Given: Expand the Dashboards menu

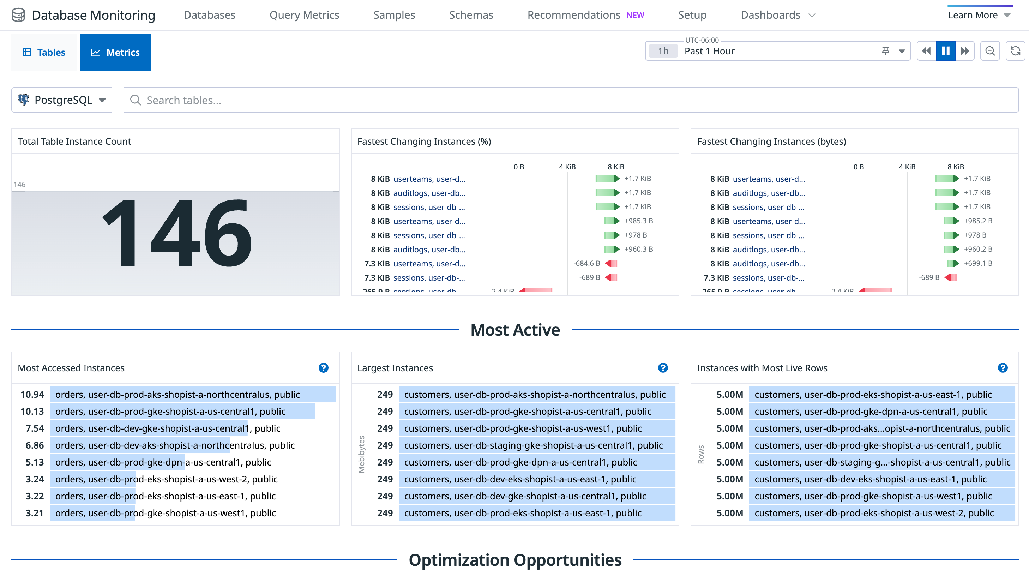Looking at the screenshot, I should click(777, 15).
